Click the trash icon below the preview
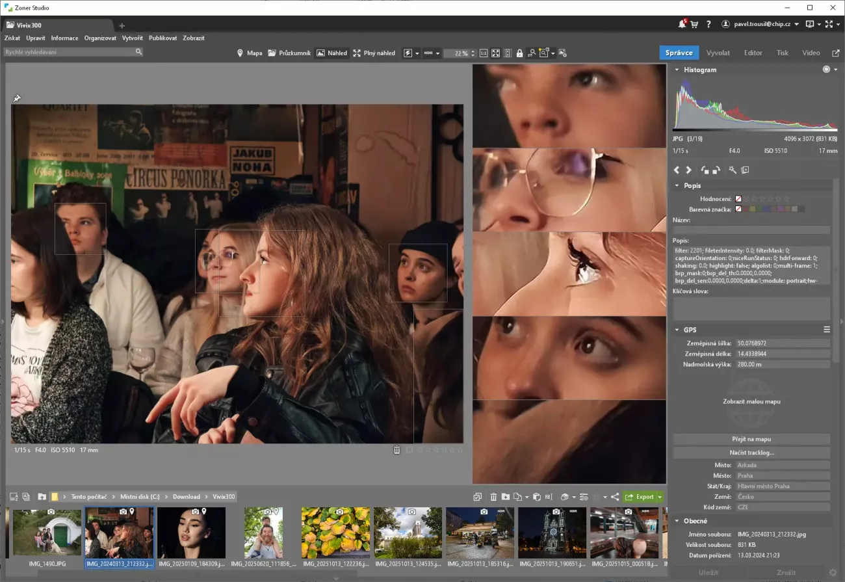Screen dimensions: 845x582 (x=396, y=450)
